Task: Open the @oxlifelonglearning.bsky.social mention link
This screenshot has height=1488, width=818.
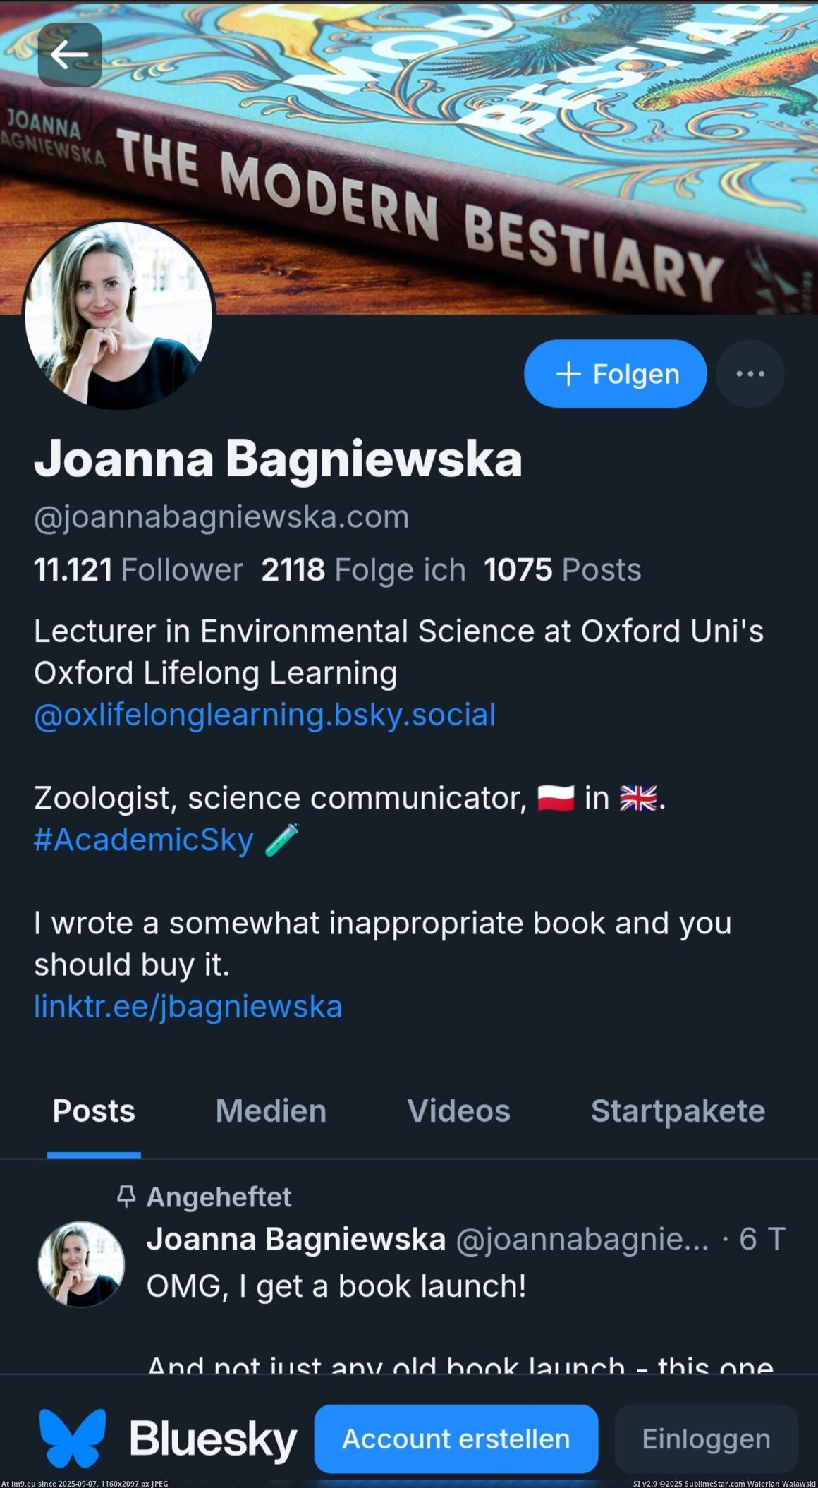Action: [264, 715]
